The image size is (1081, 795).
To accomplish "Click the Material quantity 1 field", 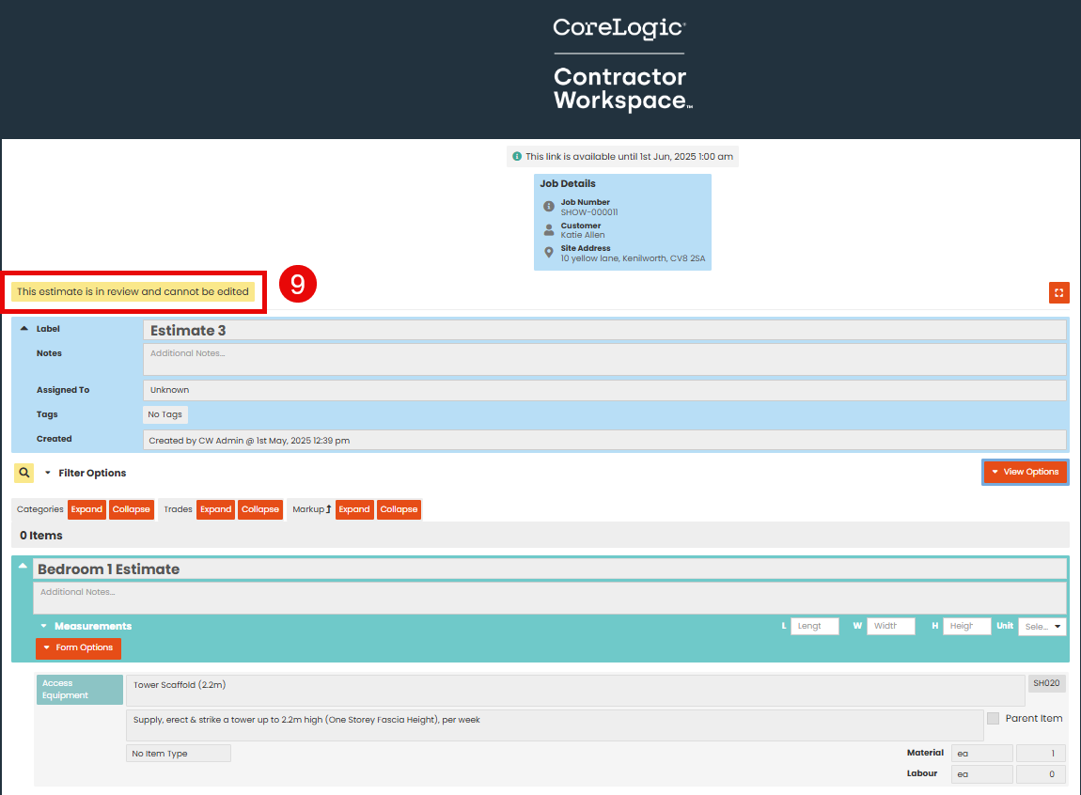I will tap(1042, 753).
